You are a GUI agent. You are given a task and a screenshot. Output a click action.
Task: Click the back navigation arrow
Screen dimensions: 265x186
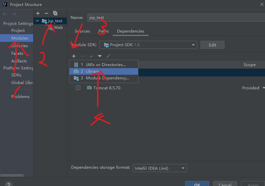click(x=5, y=14)
